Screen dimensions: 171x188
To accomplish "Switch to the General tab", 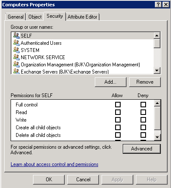I will tap(16, 17).
